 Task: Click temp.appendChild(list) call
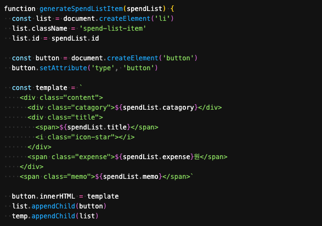click(55, 216)
